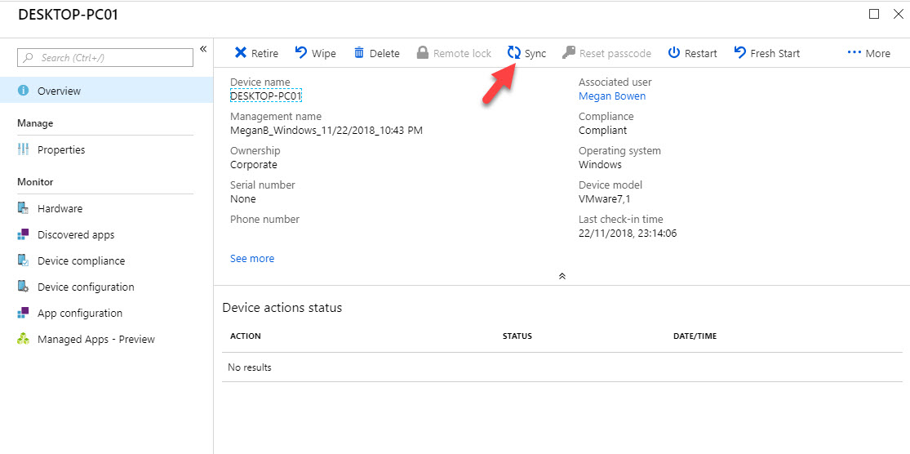The image size is (910, 454).
Task: Sync the device with the Sync icon
Action: point(513,53)
